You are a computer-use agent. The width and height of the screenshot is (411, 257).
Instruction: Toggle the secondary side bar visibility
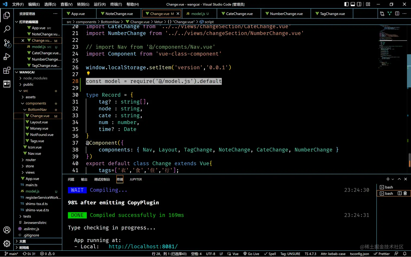tap(359, 4)
